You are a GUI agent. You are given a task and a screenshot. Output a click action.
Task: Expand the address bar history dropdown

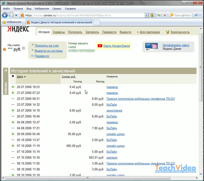pos(147,15)
